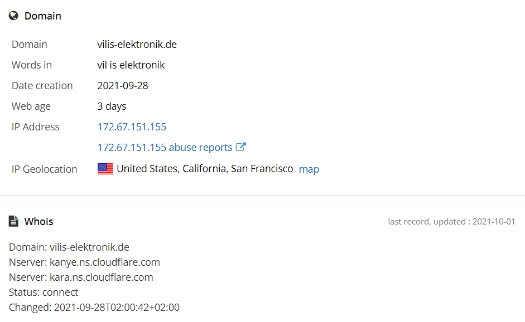The image size is (525, 322).
Task: Click the kanye.ns.cloudflare.com nameserver line
Action: tap(84, 262)
